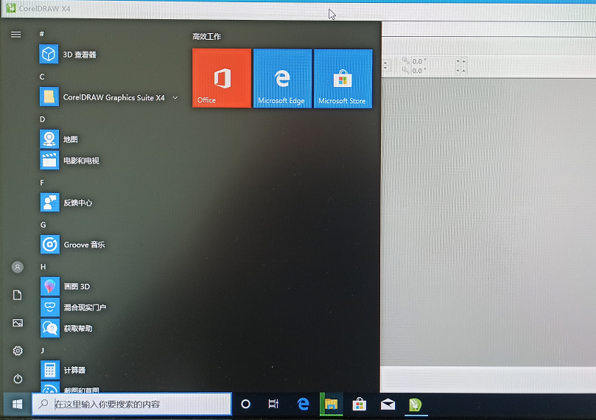Click the 高效工作 tile group title
Image resolution: width=596 pixels, height=420 pixels.
coord(206,37)
